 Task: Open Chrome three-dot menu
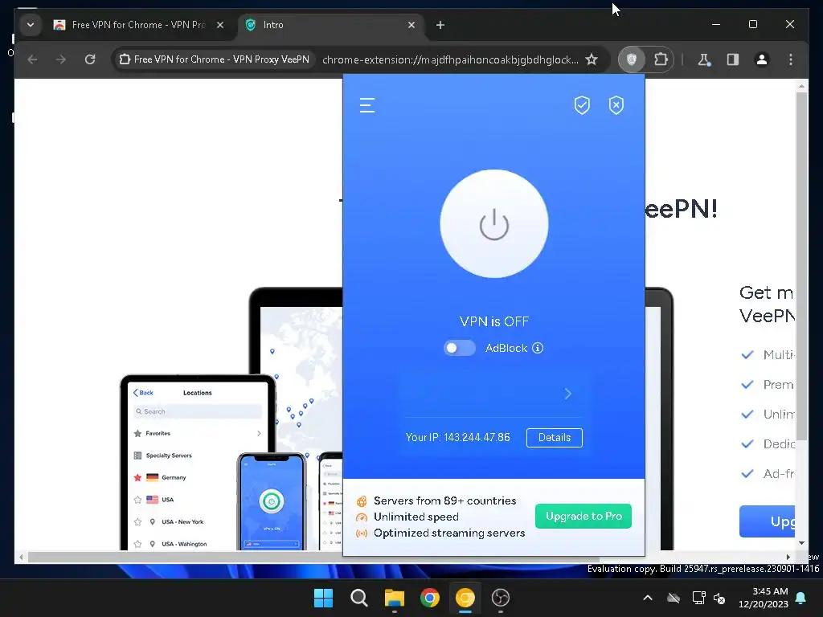pyautogui.click(x=791, y=59)
